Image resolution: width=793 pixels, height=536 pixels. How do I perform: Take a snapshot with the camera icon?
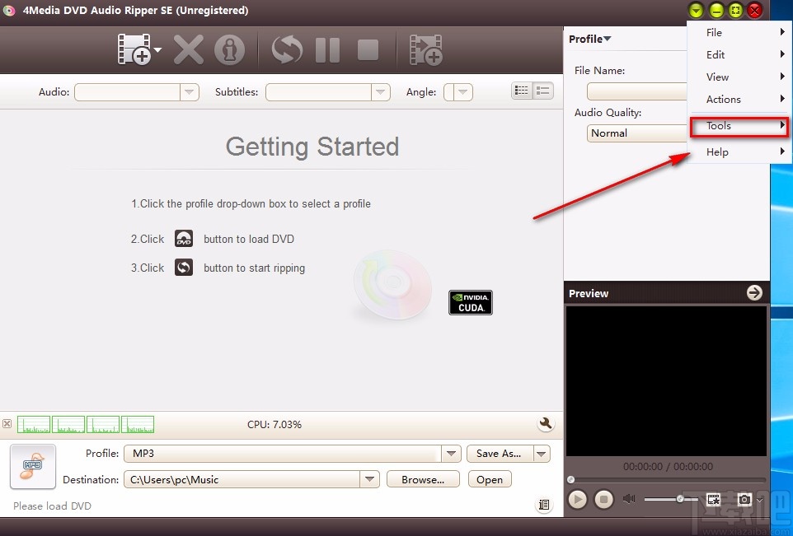coord(744,499)
